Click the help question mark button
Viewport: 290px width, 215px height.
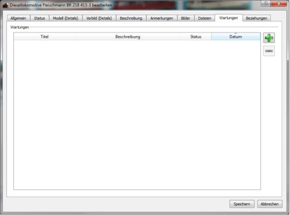266,3
